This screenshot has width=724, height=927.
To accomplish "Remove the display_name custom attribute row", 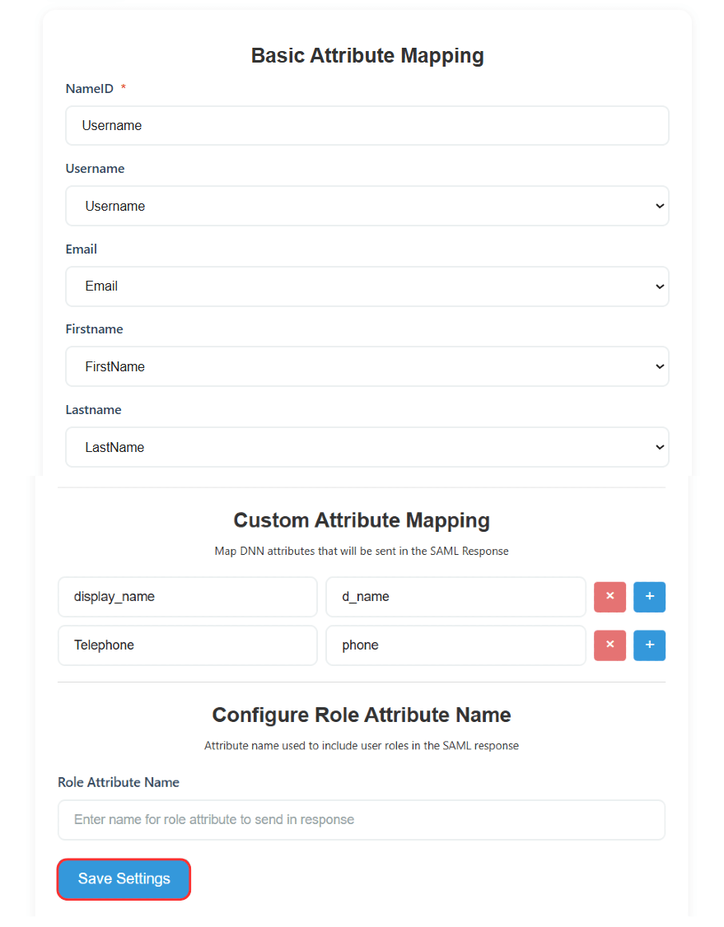I will tap(610, 597).
